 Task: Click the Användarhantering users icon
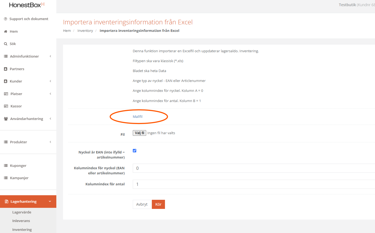coord(6,119)
